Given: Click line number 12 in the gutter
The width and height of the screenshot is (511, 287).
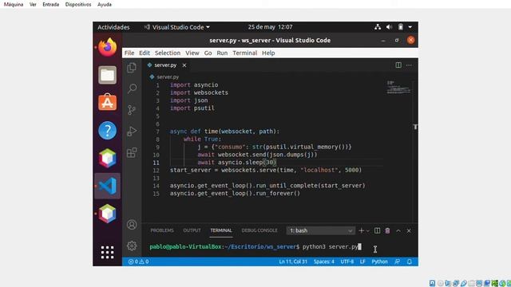Looking at the screenshot, I should 156,170.
